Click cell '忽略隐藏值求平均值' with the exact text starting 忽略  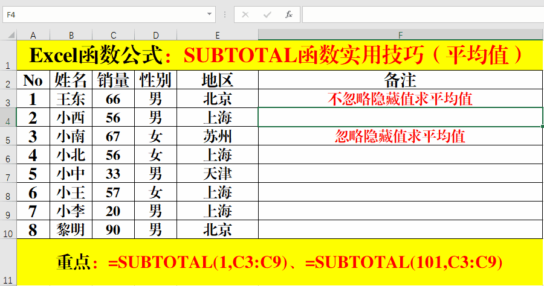[400, 136]
